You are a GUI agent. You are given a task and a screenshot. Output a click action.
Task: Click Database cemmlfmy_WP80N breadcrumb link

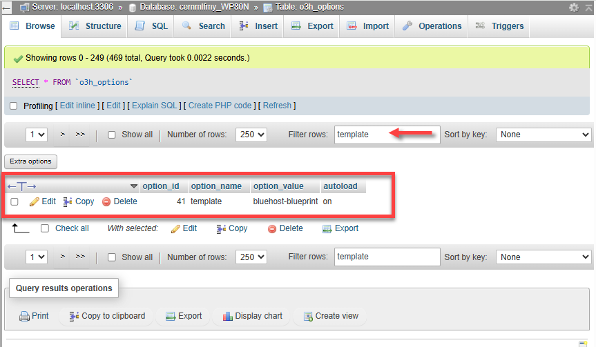coord(194,7)
